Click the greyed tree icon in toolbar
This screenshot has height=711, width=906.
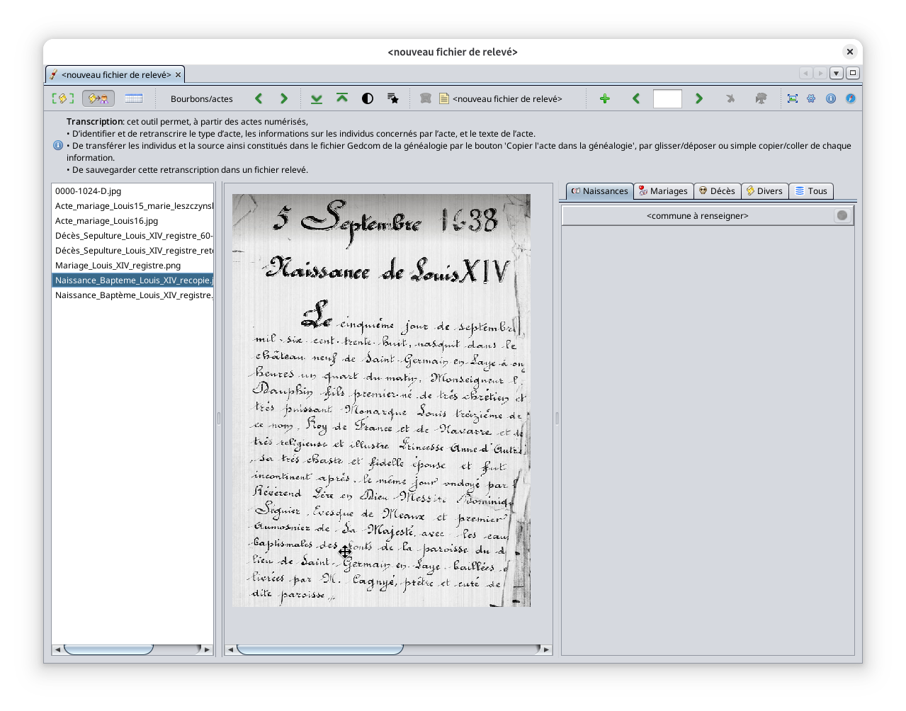point(761,98)
